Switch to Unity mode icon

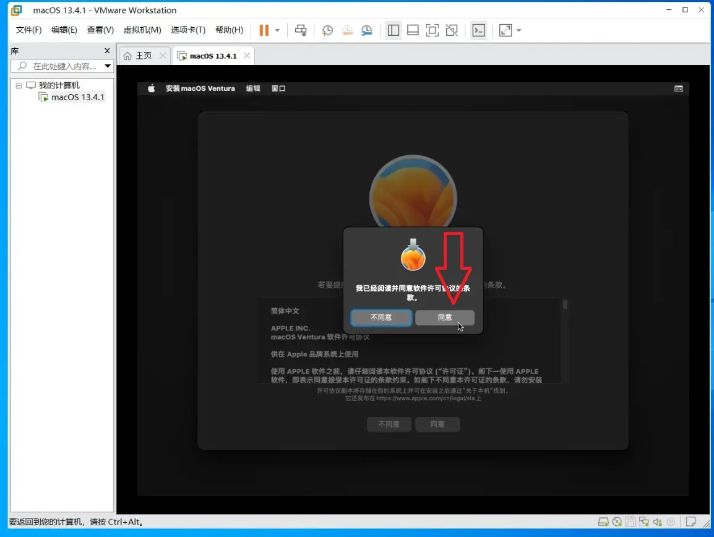click(452, 30)
